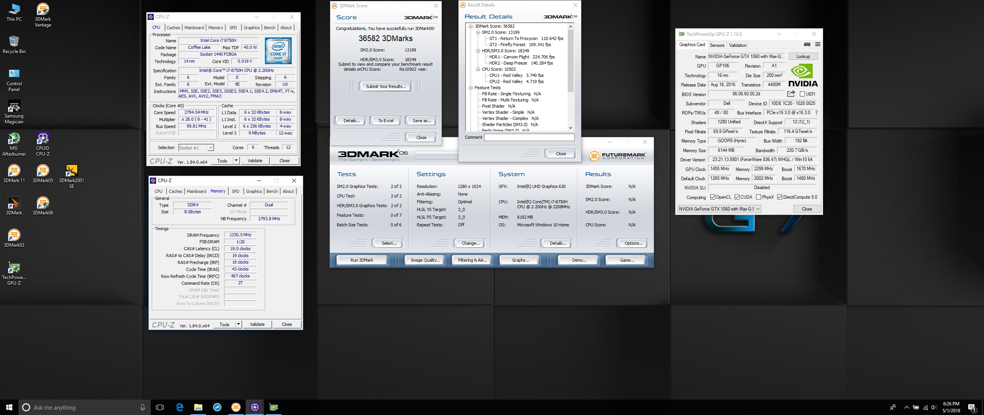This screenshot has width=984, height=415.
Task: Open Tools dropdown arrow in top CPU-Z
Action: click(236, 161)
